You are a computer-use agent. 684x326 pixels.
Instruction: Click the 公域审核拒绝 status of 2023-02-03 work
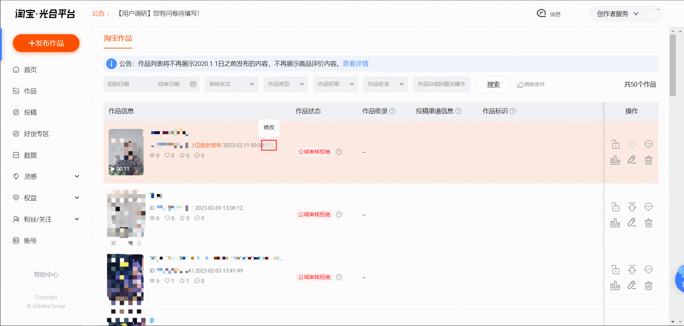click(314, 277)
